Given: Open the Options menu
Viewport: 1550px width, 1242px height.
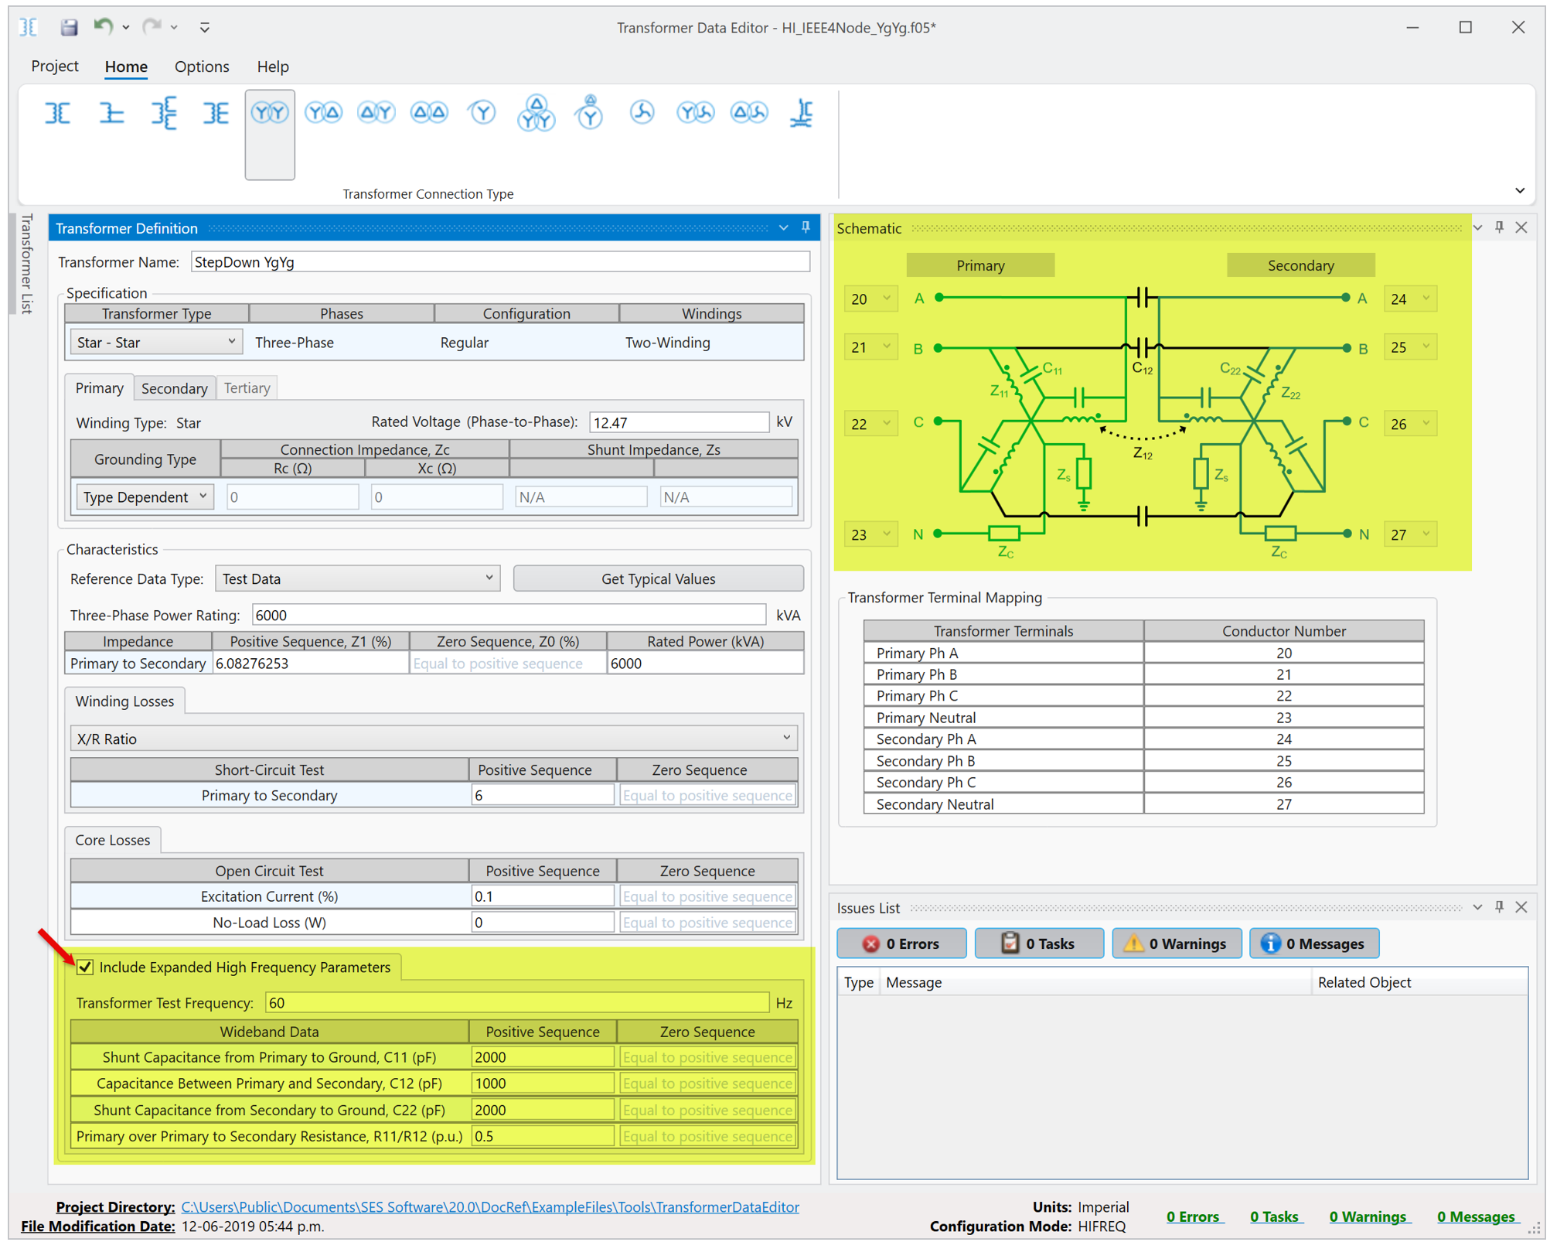Looking at the screenshot, I should pyautogui.click(x=202, y=67).
